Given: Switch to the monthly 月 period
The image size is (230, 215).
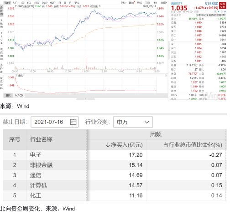Looking at the screenshot, I should 70,3.
